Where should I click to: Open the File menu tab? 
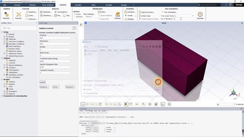[x=5, y=5]
